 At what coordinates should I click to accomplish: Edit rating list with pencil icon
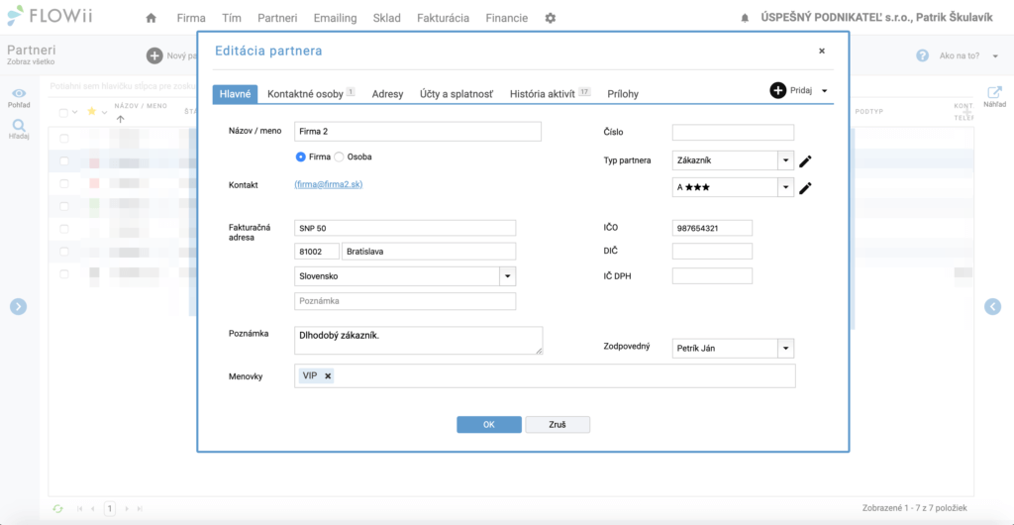pos(805,188)
